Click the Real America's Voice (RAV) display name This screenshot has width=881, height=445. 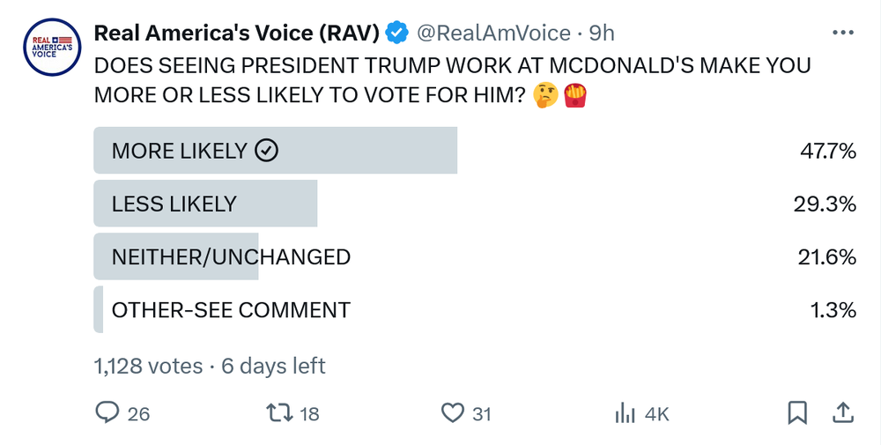point(237,33)
